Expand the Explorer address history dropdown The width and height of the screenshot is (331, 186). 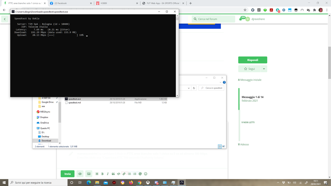coord(189,88)
